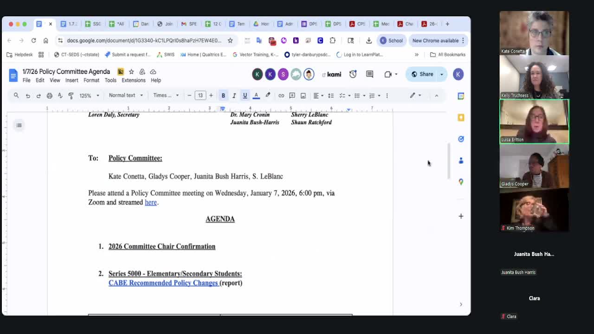Select the Paint format tool
594x334 pixels.
(x=71, y=96)
